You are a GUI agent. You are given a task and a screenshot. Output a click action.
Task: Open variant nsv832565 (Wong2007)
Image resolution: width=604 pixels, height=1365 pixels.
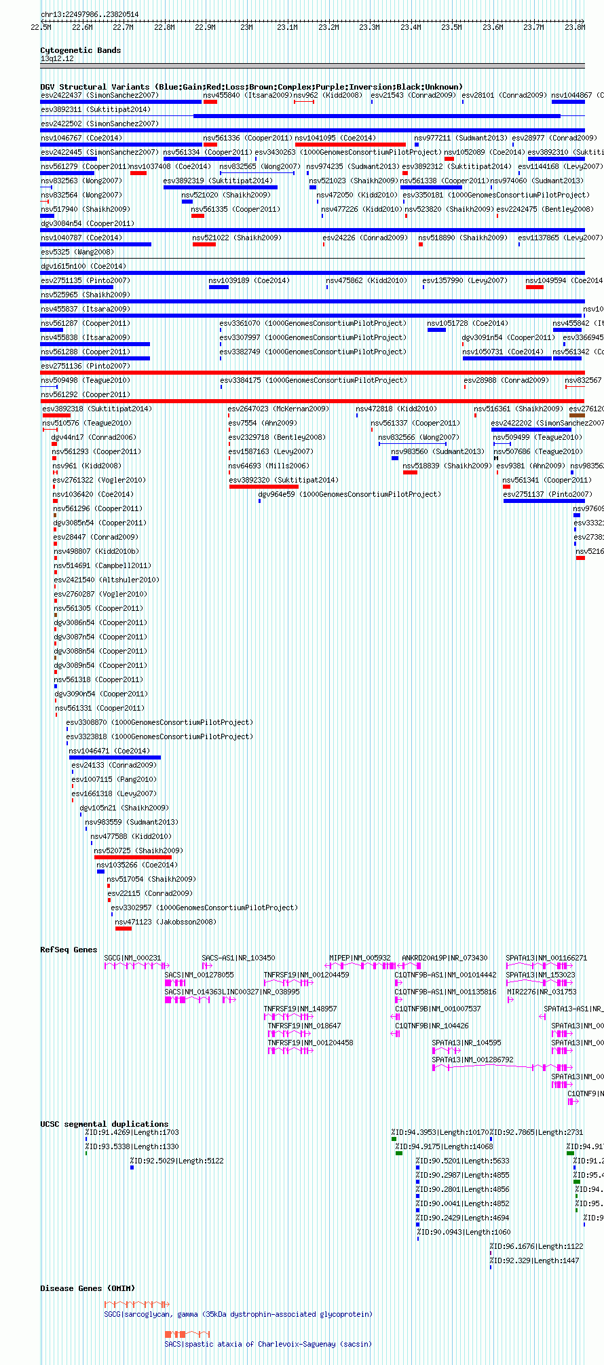[x=260, y=166]
